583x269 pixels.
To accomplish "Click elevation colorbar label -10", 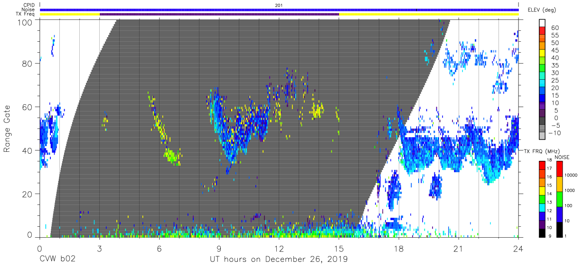I will tap(554, 133).
